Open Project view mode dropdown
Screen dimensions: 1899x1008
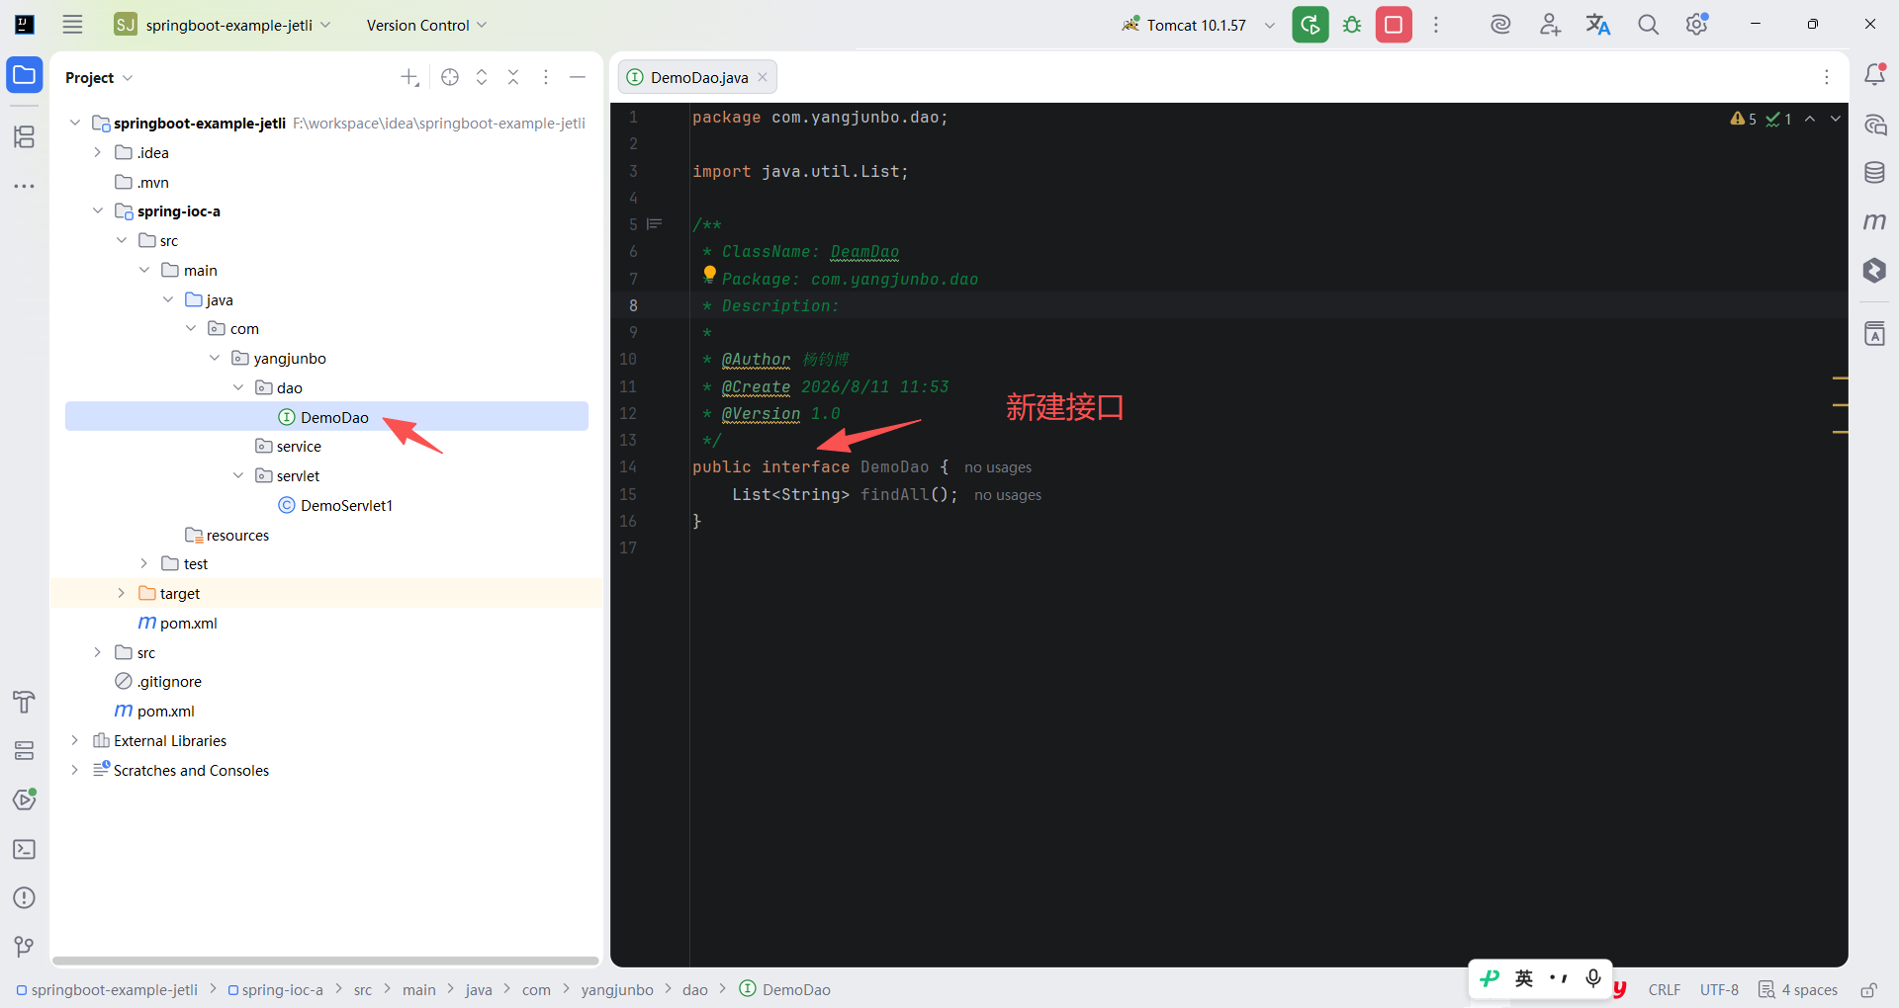pos(99,77)
